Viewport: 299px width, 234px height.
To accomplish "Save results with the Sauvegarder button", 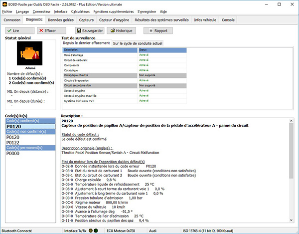I will 90,30.
